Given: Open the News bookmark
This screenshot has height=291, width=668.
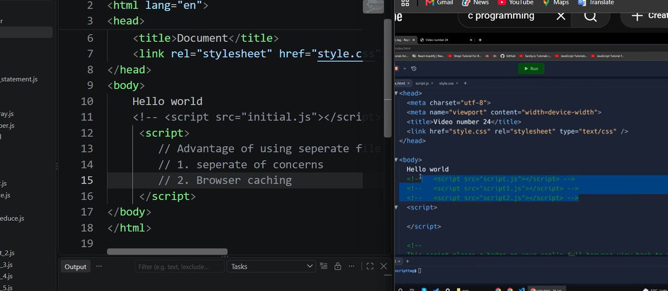Looking at the screenshot, I should click(475, 3).
